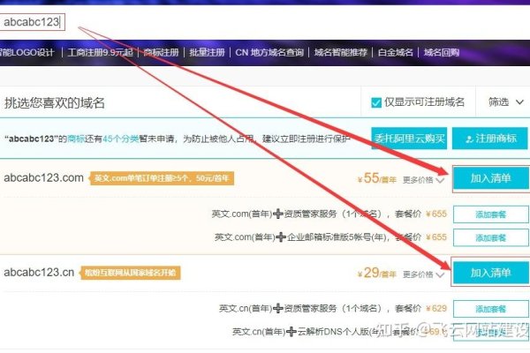Click 委托阿里云购买 button
This screenshot has width=530, height=353.
tap(409, 139)
